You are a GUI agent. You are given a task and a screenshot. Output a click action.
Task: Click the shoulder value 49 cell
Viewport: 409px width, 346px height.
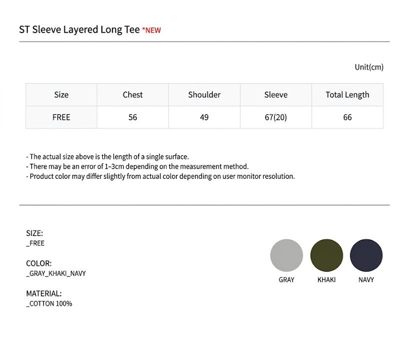pos(204,117)
